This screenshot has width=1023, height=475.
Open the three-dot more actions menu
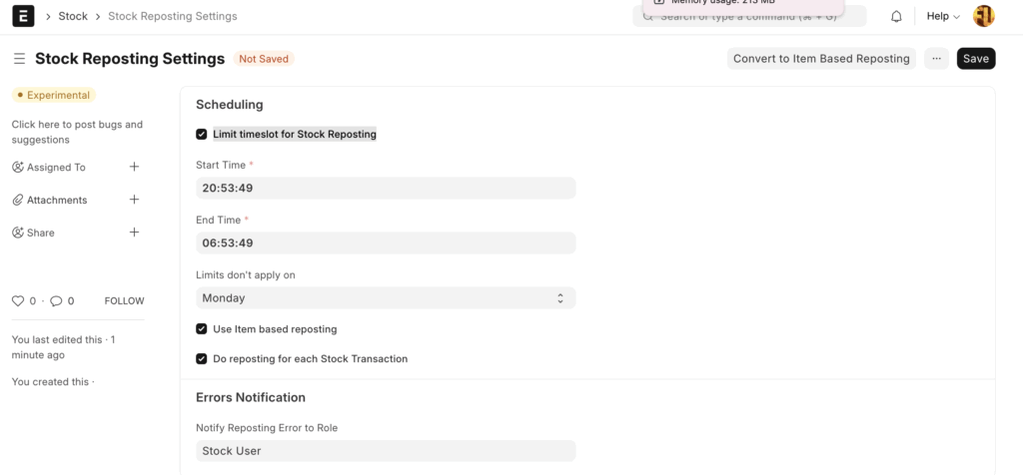pyautogui.click(x=936, y=59)
